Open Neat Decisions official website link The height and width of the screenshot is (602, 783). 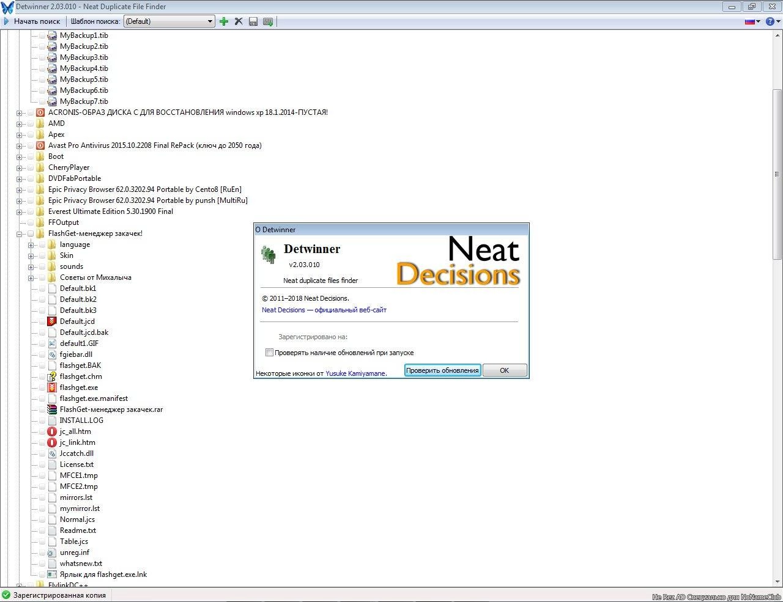324,310
